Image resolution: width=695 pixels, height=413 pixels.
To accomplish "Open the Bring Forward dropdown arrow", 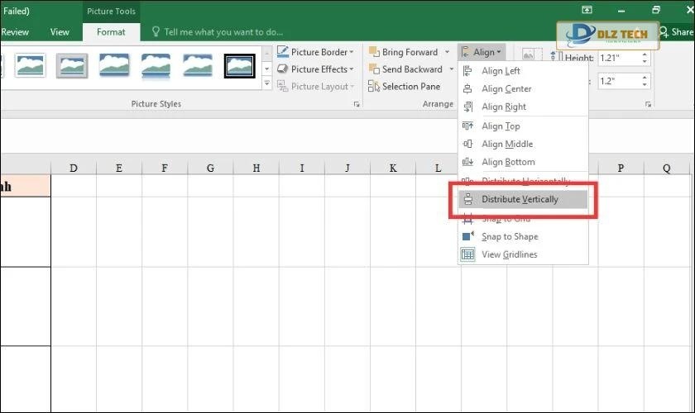I will pyautogui.click(x=448, y=52).
